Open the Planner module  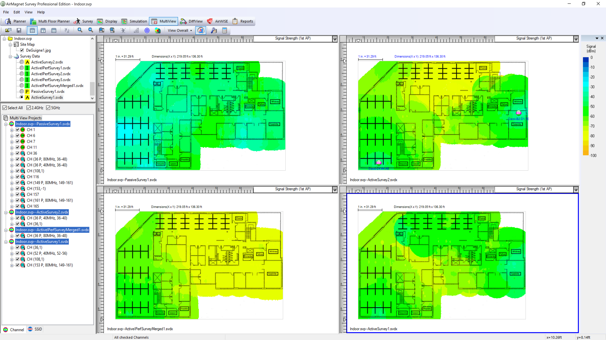tap(15, 21)
